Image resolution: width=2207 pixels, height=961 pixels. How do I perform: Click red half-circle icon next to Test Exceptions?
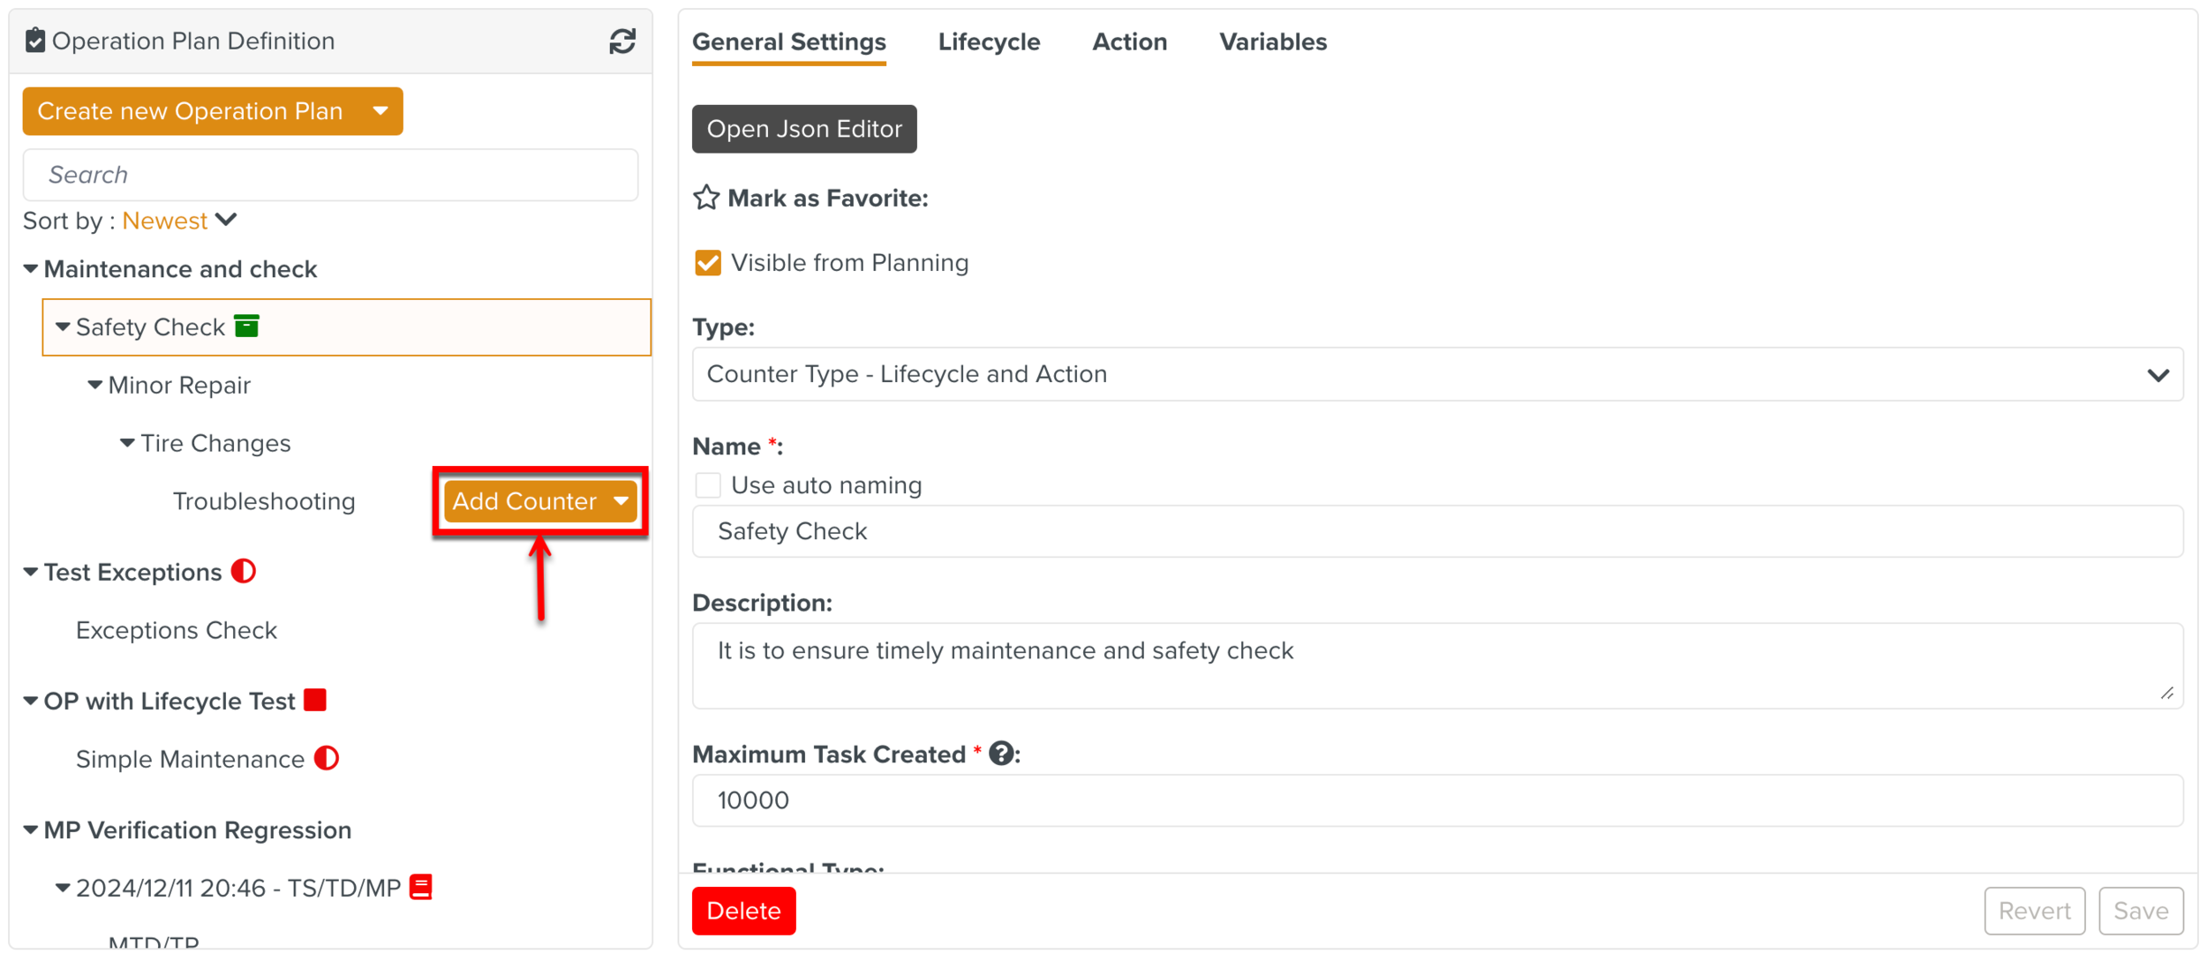[244, 572]
